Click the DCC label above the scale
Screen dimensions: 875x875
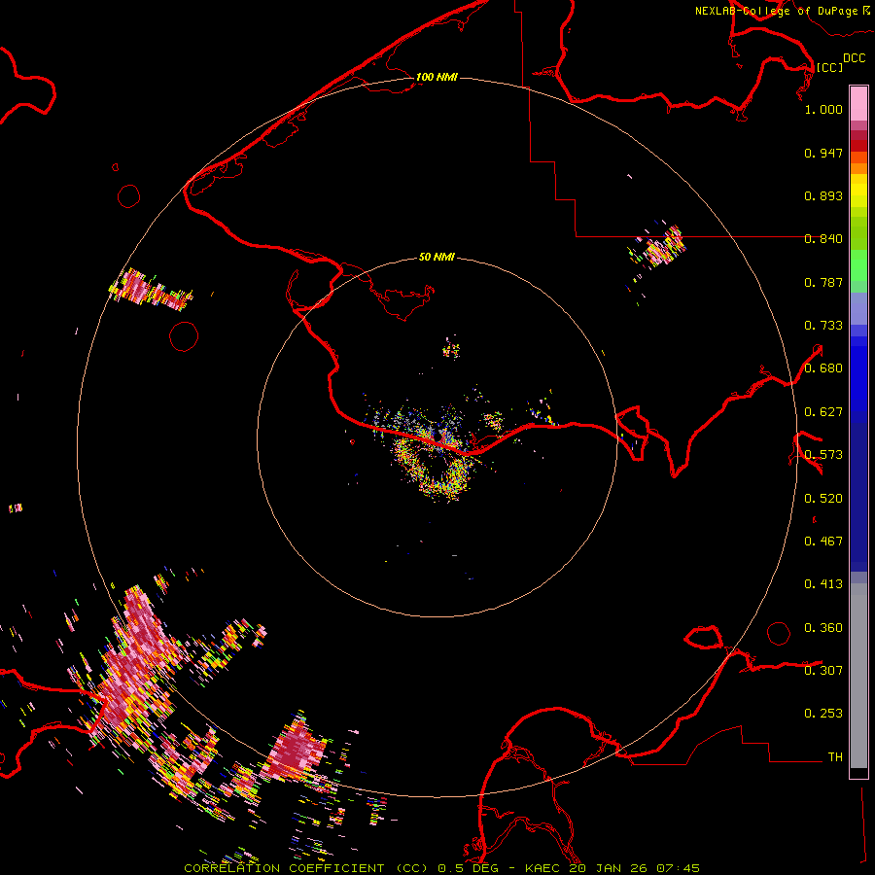[855, 58]
